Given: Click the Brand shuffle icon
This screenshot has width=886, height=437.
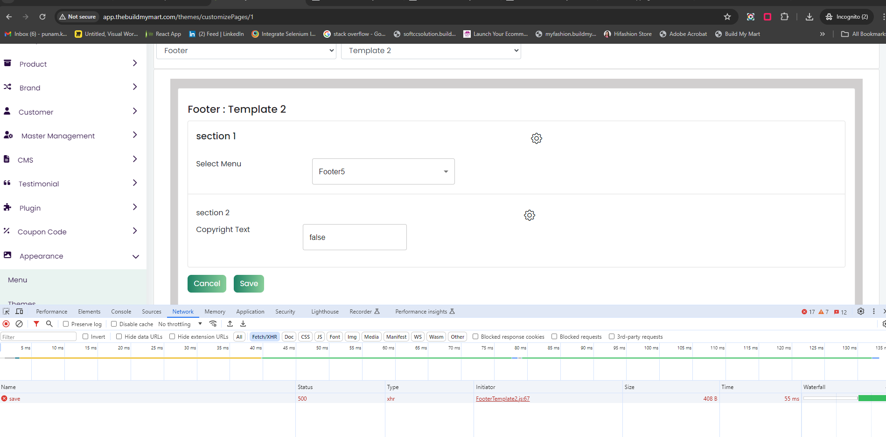Looking at the screenshot, I should (x=7, y=87).
